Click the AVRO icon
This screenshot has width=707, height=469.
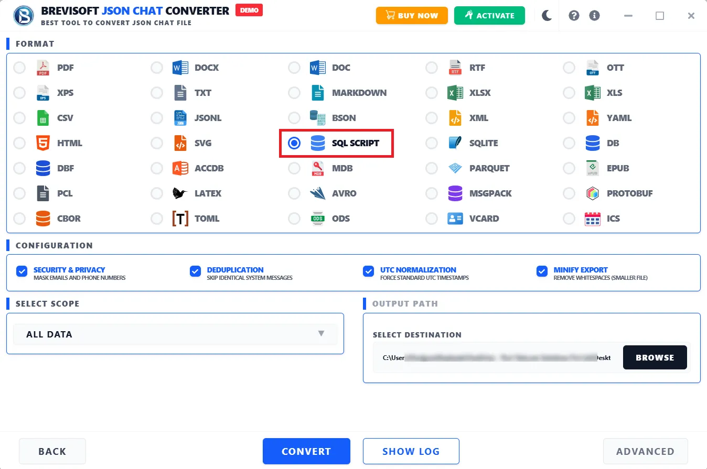pyautogui.click(x=318, y=193)
